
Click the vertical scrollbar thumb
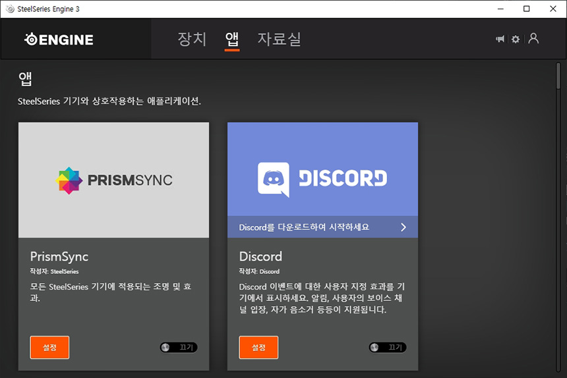[558, 76]
